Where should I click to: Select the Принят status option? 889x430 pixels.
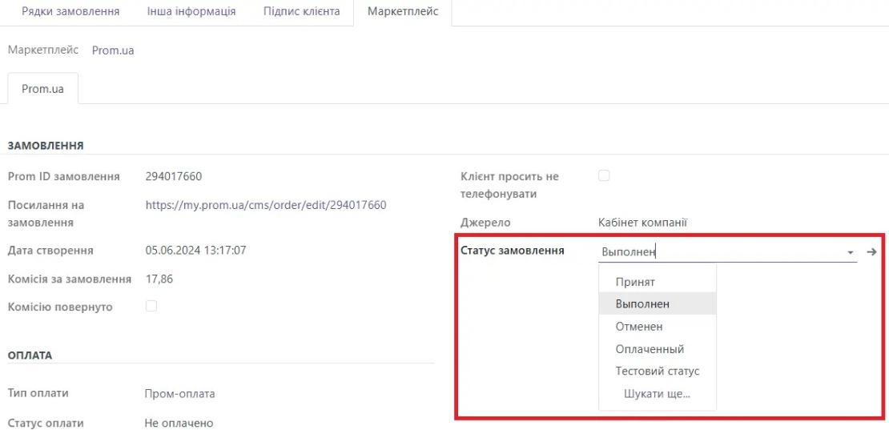tap(635, 282)
